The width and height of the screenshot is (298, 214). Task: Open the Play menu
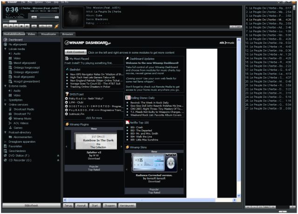[30, 2]
